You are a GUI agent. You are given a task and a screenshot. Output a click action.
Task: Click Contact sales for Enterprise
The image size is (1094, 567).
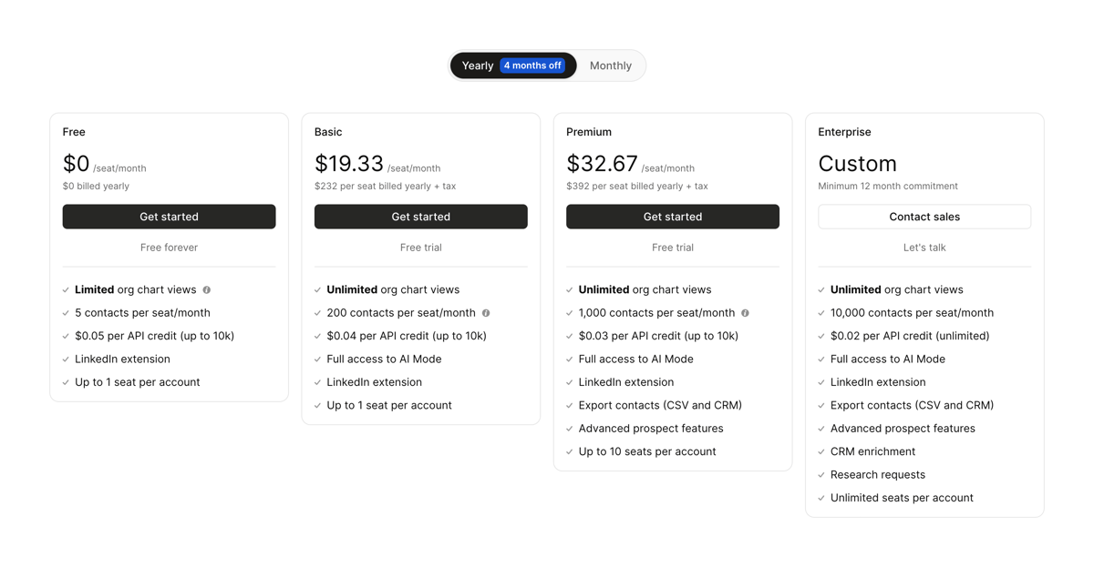(924, 217)
